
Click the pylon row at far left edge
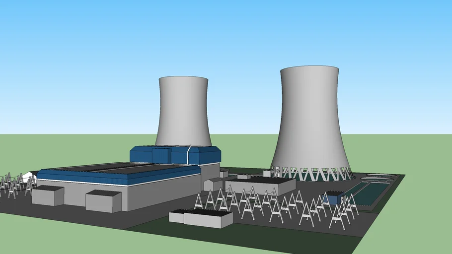[x=12, y=185]
